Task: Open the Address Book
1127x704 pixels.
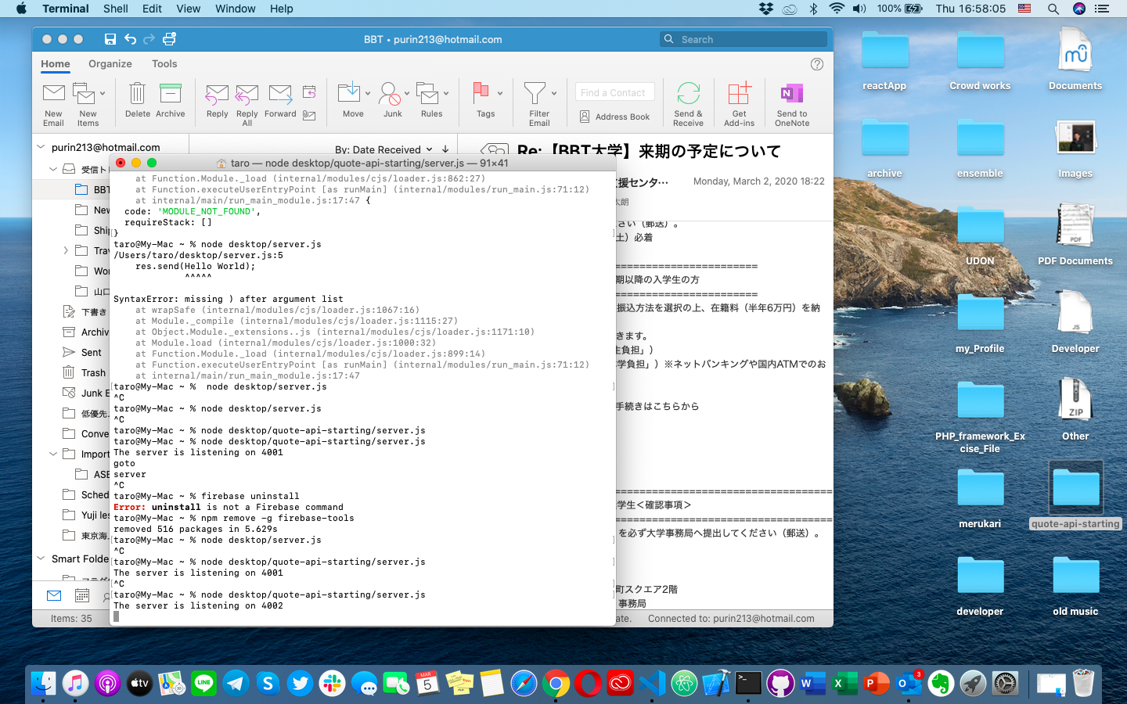Action: [614, 117]
